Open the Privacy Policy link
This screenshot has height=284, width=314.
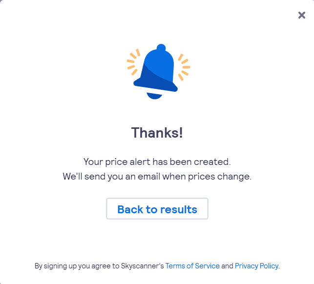point(256,266)
